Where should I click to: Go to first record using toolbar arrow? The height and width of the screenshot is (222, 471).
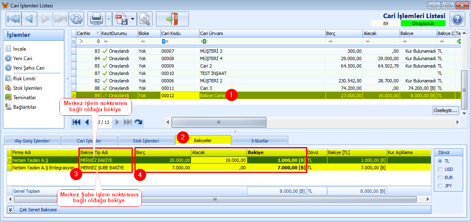(13, 19)
